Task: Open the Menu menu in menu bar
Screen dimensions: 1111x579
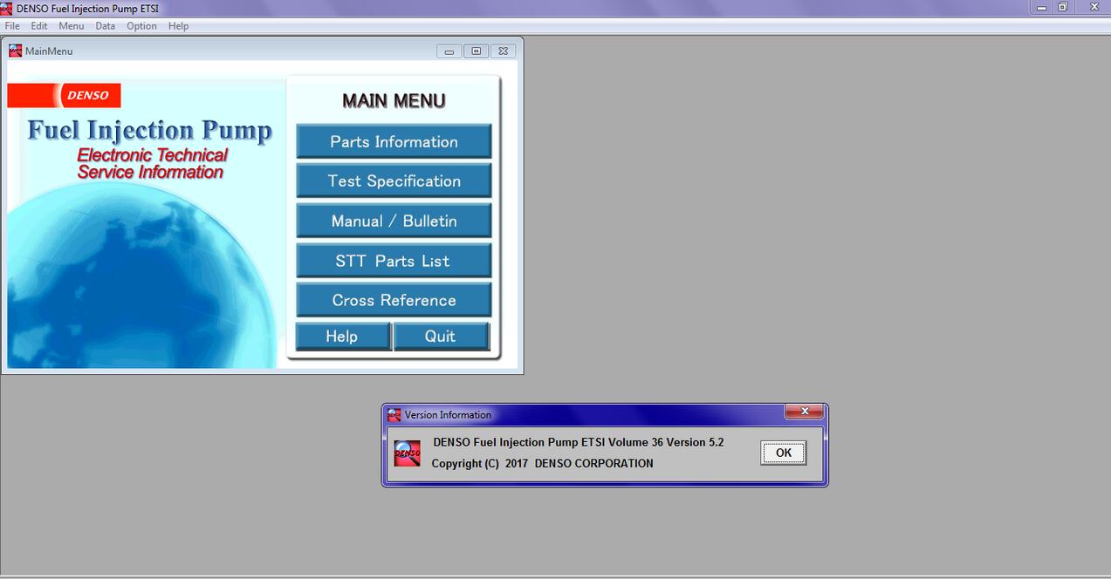Action: point(72,26)
